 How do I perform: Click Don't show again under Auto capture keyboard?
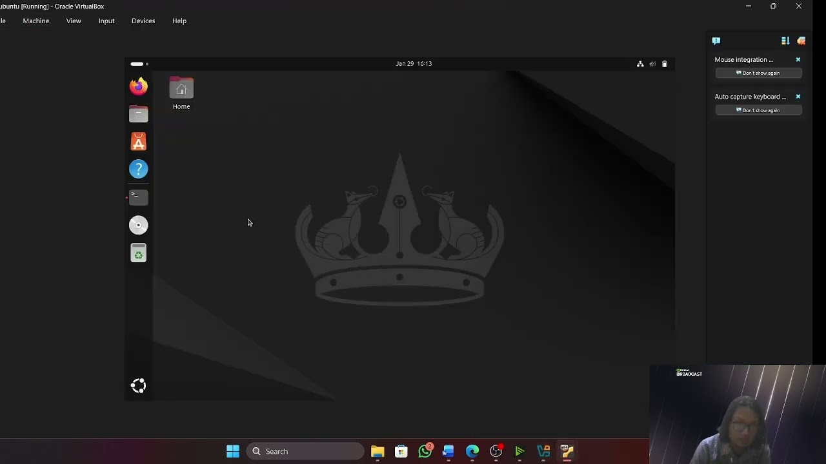(758, 110)
